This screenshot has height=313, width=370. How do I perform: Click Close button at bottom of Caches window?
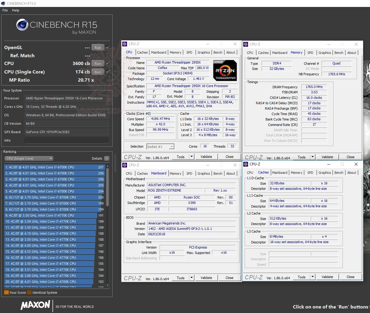point(350,277)
